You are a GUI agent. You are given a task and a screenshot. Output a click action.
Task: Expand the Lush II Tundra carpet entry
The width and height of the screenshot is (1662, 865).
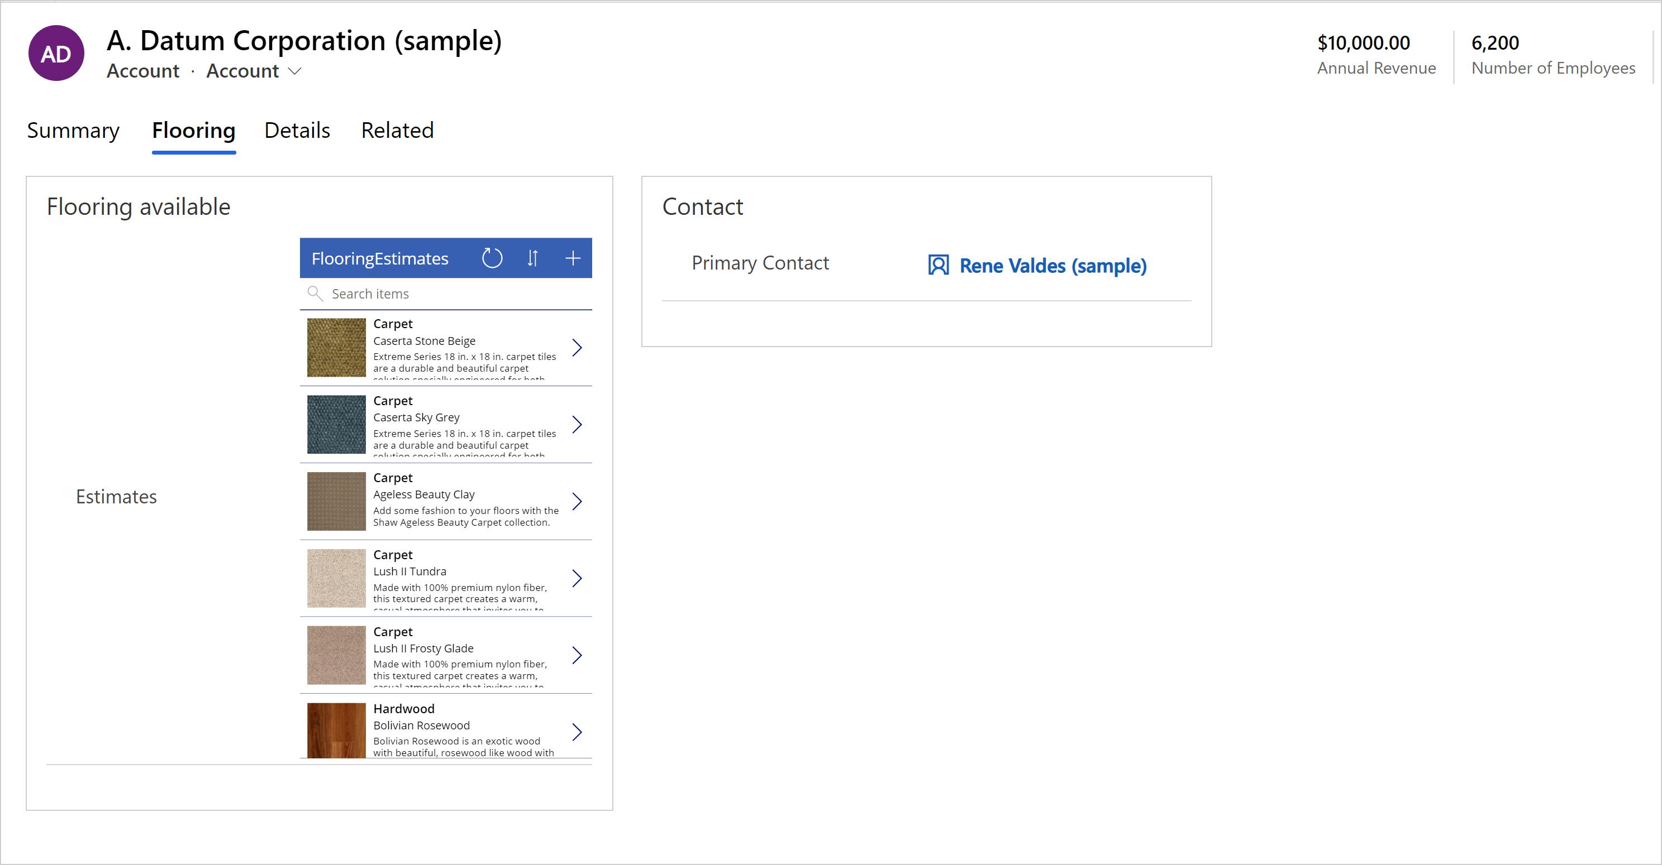578,579
